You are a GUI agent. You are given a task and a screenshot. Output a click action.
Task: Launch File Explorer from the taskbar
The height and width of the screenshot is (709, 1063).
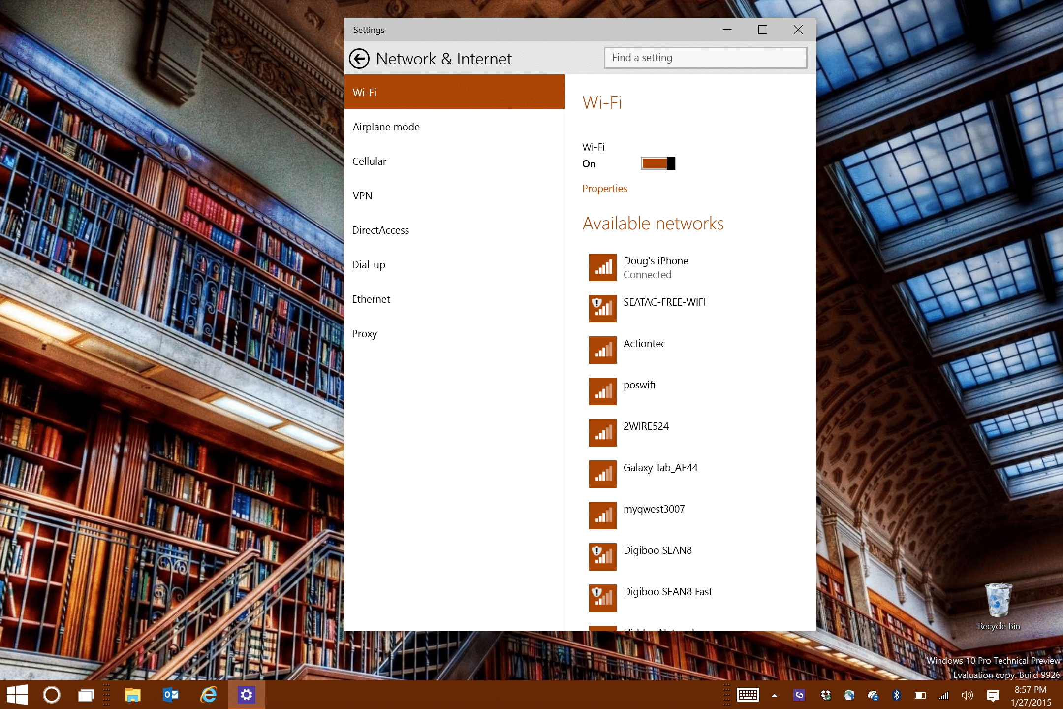tap(133, 695)
